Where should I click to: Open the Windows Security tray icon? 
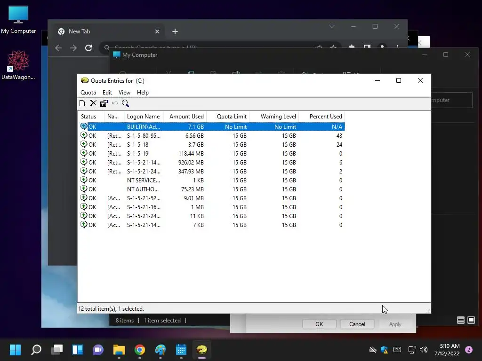(384, 350)
